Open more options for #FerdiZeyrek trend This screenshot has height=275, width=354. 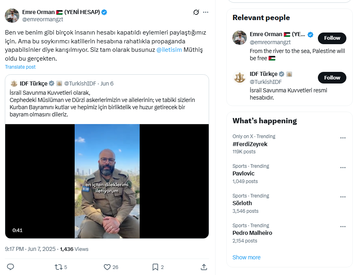(x=343, y=138)
